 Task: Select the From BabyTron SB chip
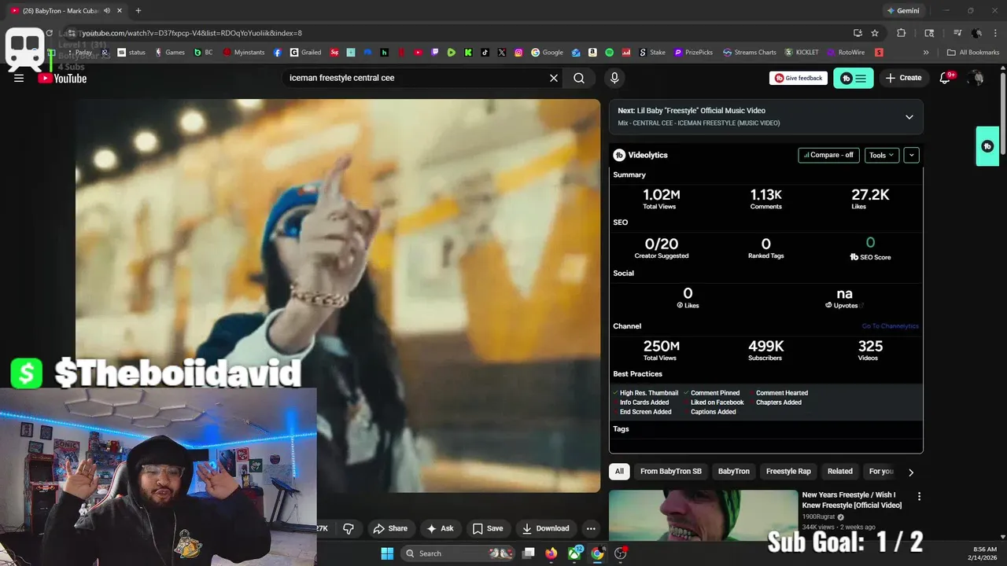671,472
